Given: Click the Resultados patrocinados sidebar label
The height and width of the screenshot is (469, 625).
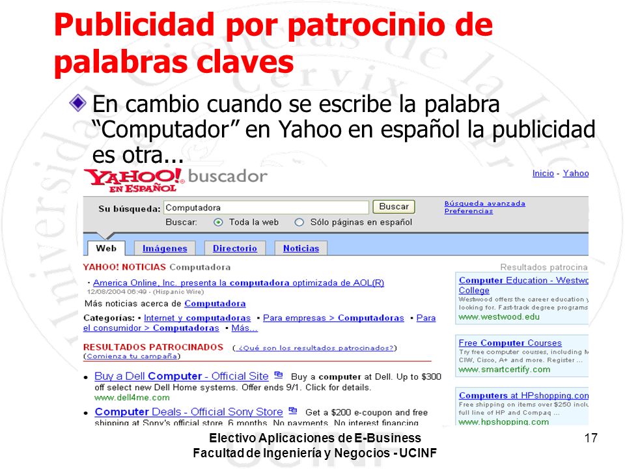Looking at the screenshot, I should 544,267.
